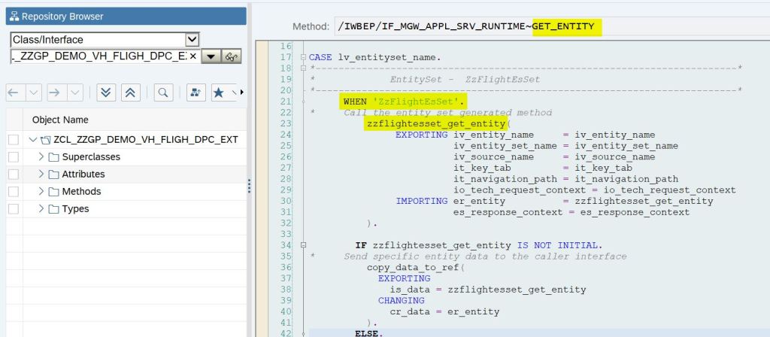Select the Types tree item
The image size is (770, 337).
pyautogui.click(x=75, y=209)
